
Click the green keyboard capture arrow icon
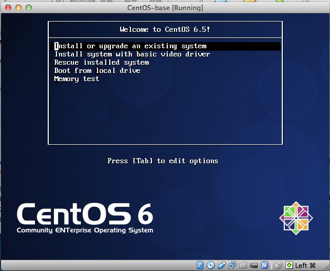click(289, 265)
